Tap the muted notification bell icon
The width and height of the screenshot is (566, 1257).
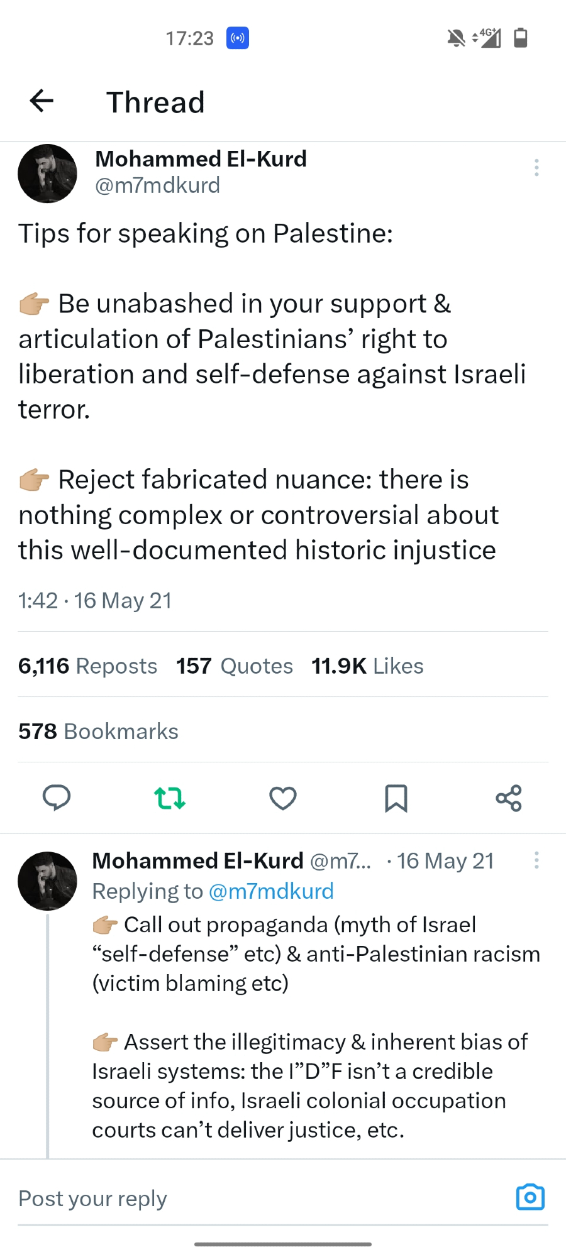[x=456, y=38]
